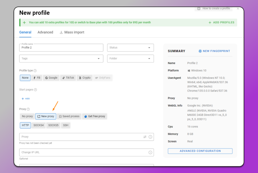Enable SSH proxy protocol
This screenshot has height=173, width=258.
[66, 125]
